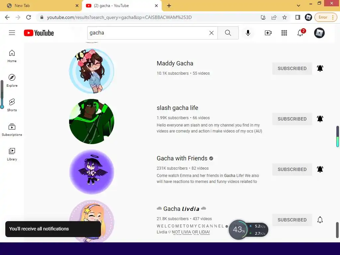Open a new browser tab
340x255 pixels.
[169, 6]
